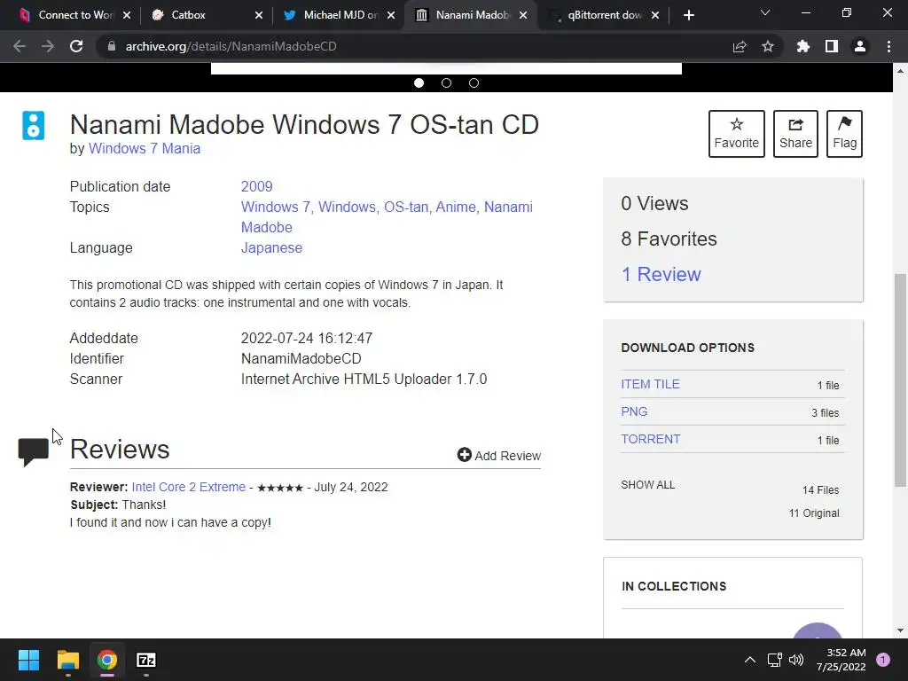Open the clock showing 3:52 AM
This screenshot has width=908, height=681.
(x=841, y=660)
